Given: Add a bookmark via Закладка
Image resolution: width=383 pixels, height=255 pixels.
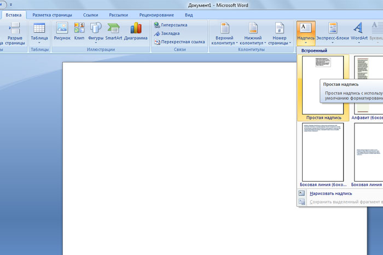Looking at the screenshot, I should coord(167,33).
